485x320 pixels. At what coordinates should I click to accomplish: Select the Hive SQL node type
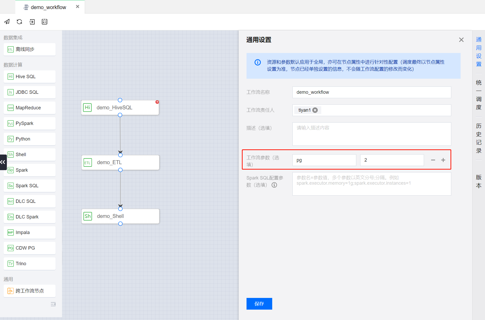(30, 77)
